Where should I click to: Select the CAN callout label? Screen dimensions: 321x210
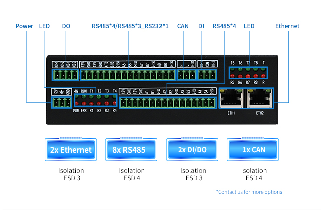tap(183, 26)
